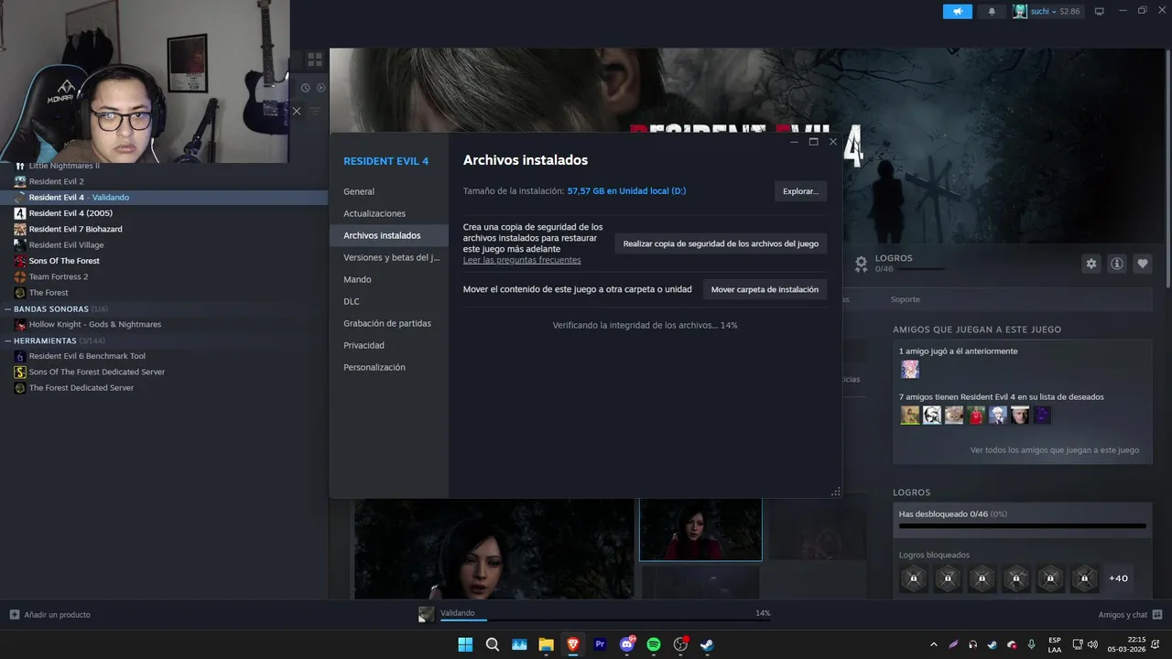Select Resident Evil Village in library
This screenshot has width=1172, height=659.
(x=66, y=245)
